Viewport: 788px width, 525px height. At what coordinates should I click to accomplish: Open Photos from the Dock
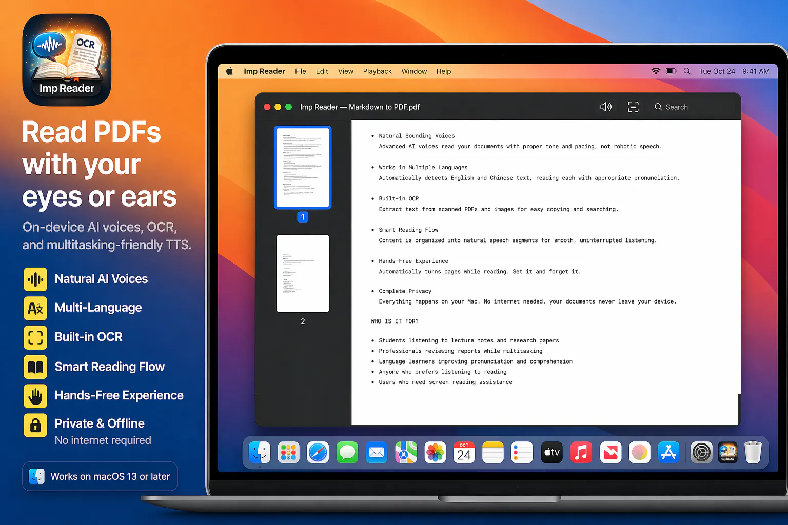coord(435,452)
